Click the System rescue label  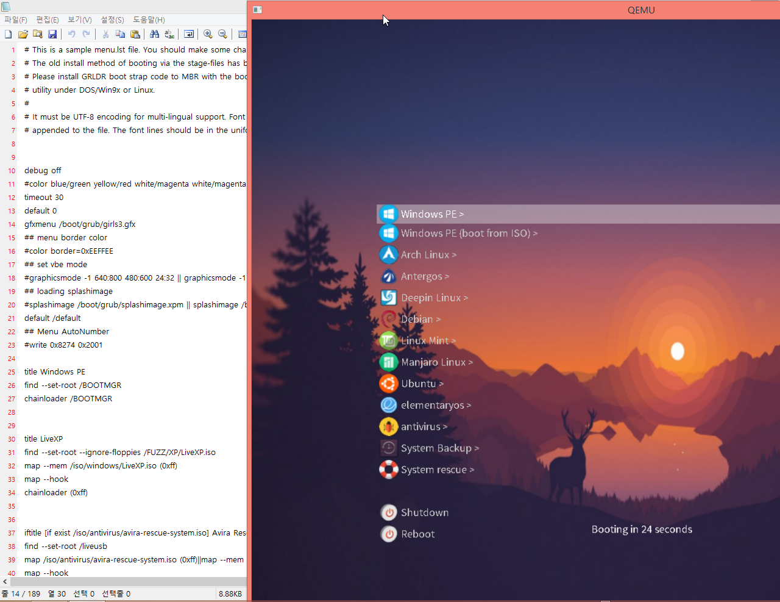(438, 470)
